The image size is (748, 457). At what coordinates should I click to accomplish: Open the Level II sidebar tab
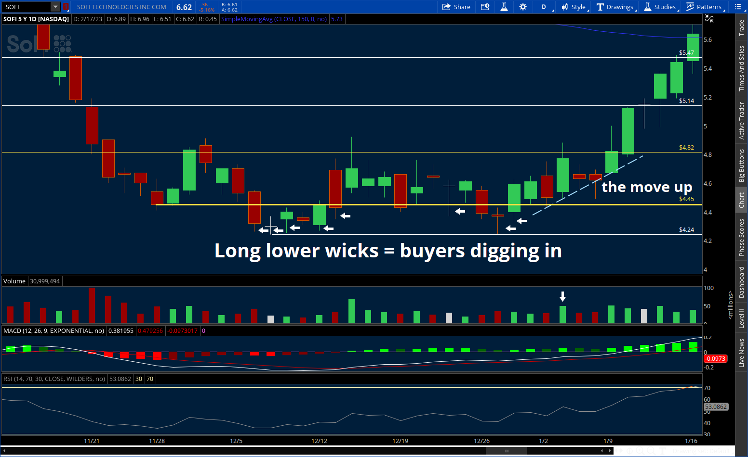tap(742, 318)
